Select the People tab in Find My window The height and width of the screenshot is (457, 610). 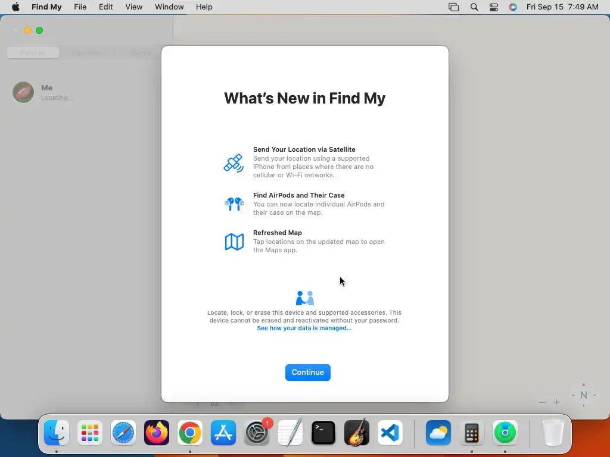pyautogui.click(x=33, y=52)
